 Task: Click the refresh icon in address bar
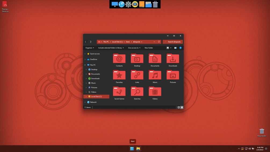(x=159, y=42)
